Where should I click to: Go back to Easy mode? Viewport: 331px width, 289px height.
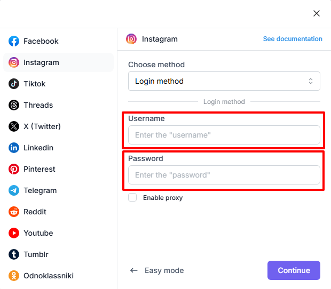click(x=157, y=270)
